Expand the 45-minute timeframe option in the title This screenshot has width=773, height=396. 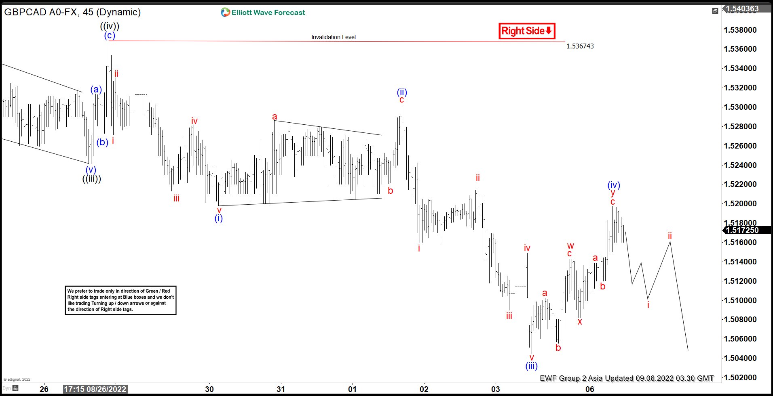(x=89, y=13)
